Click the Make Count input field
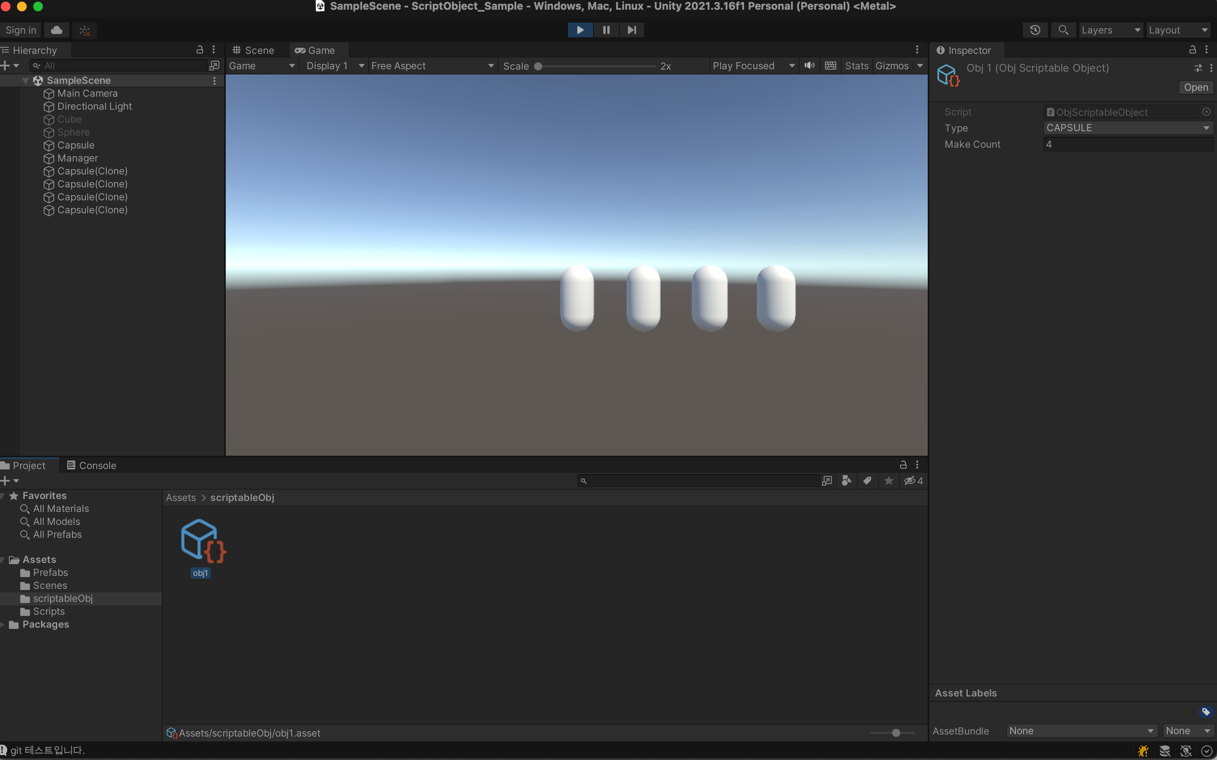The width and height of the screenshot is (1217, 760). pos(1128,144)
